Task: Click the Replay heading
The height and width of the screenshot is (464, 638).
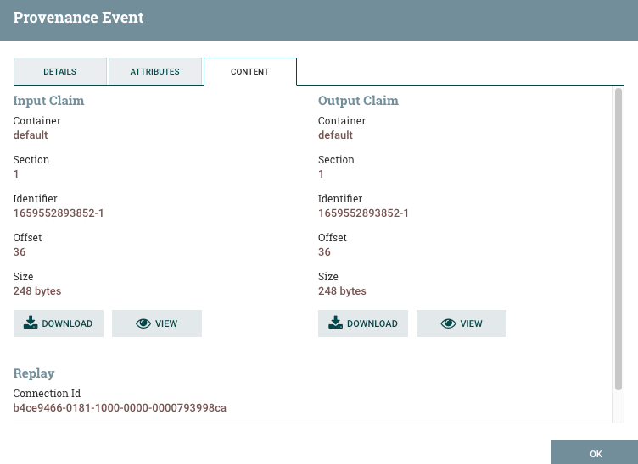Action: pyautogui.click(x=34, y=373)
